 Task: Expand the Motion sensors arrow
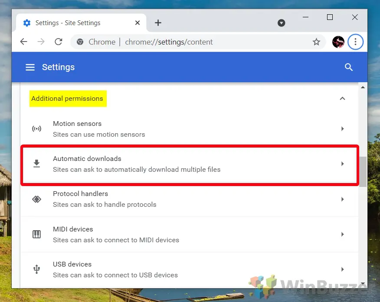[x=342, y=129]
